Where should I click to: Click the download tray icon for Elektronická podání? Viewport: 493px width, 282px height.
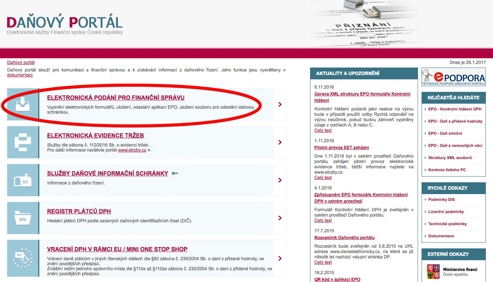click(x=23, y=104)
